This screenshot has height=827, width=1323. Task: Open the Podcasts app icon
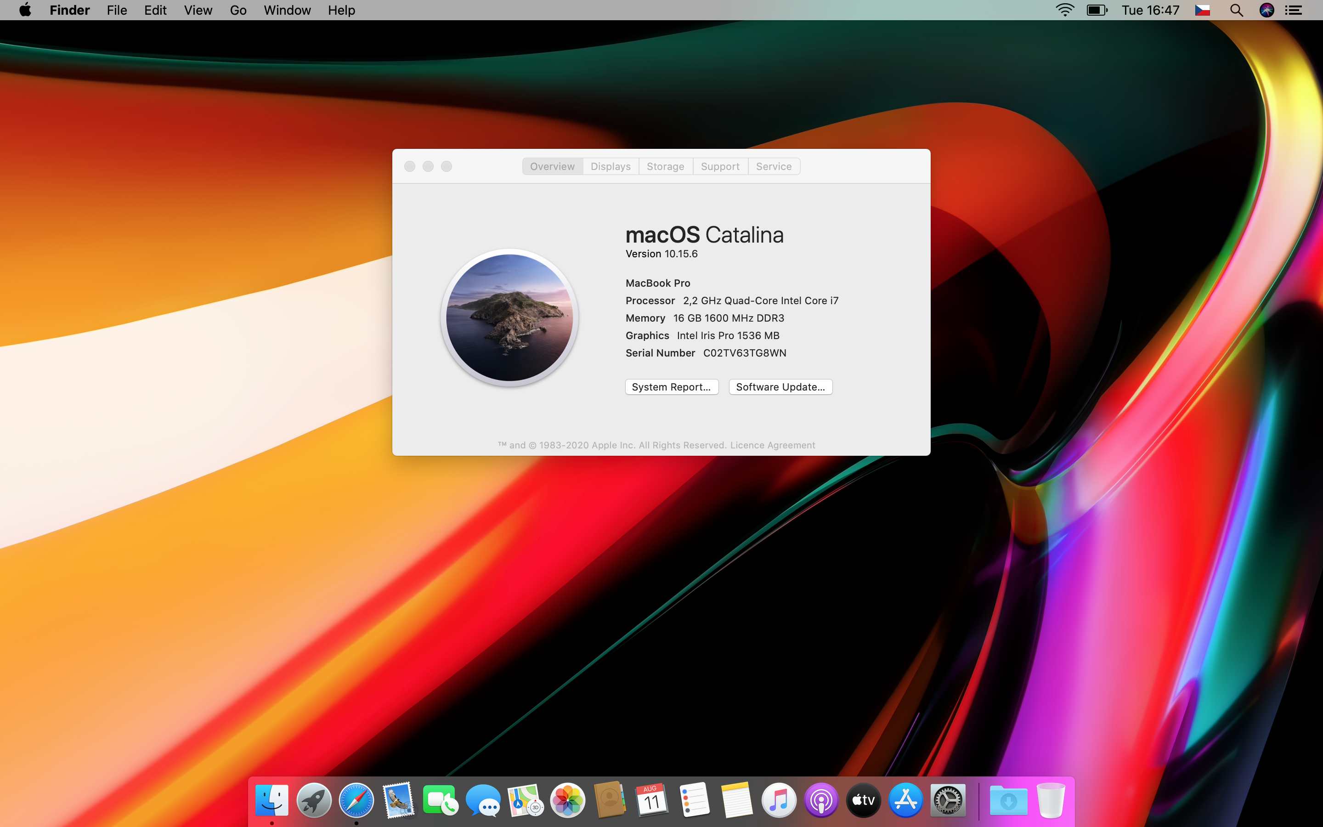[821, 800]
